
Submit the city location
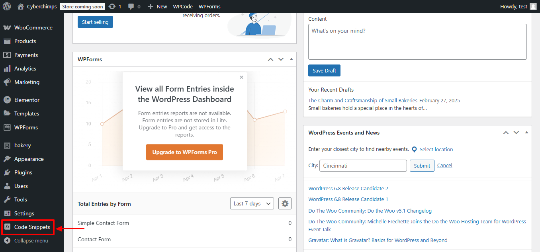pyautogui.click(x=422, y=166)
